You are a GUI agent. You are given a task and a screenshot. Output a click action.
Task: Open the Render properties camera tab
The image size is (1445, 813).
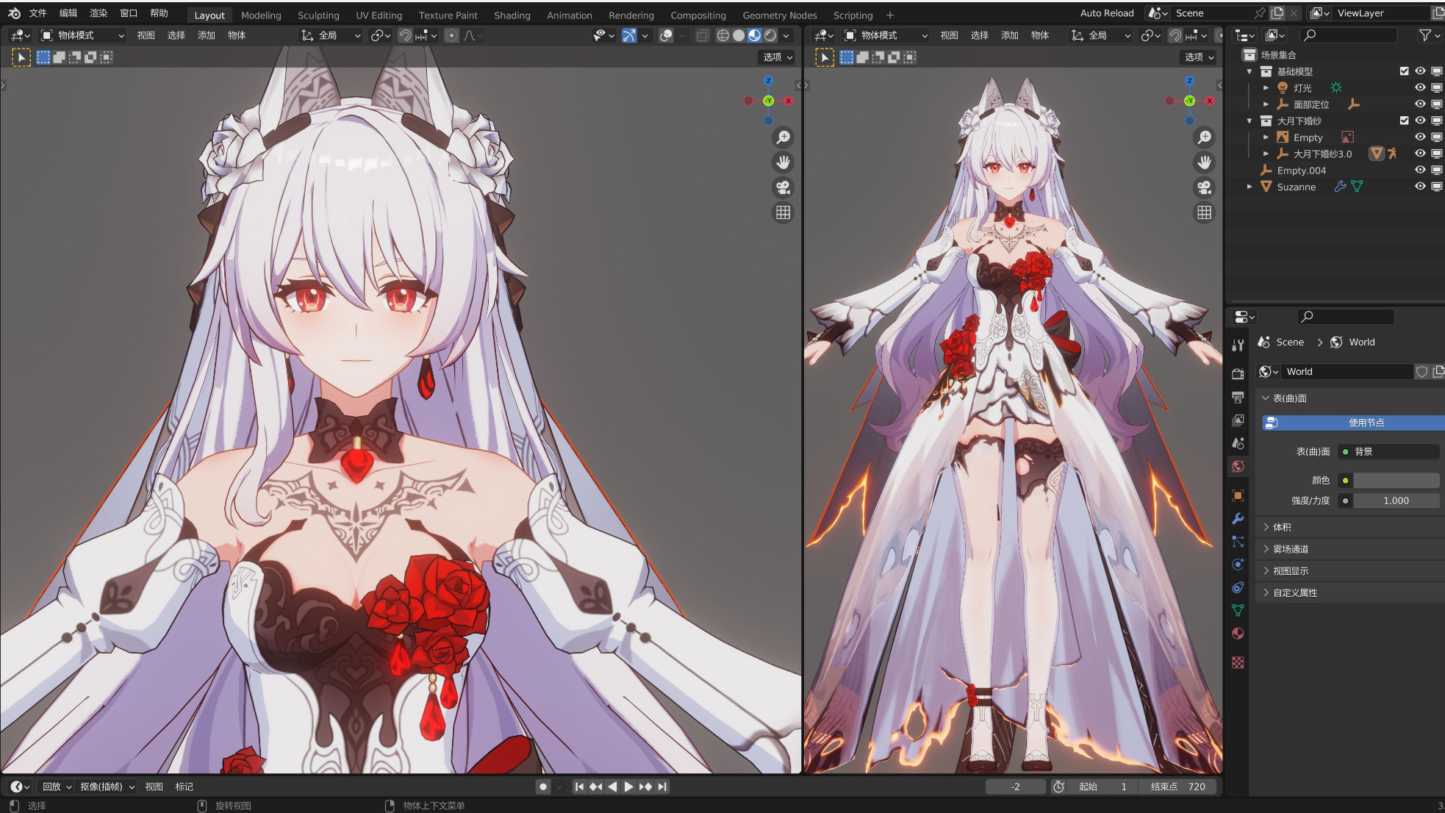click(x=1238, y=373)
